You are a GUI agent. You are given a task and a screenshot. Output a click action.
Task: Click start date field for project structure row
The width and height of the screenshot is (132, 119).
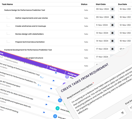[x=102, y=57]
